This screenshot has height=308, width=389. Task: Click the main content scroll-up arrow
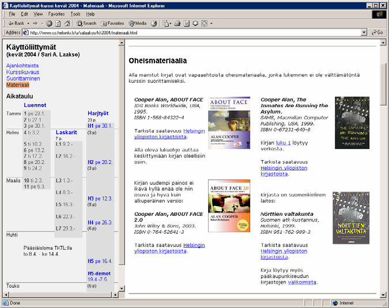coord(383,43)
